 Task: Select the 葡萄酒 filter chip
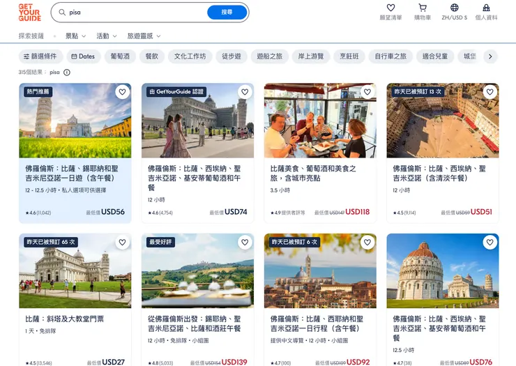(x=120, y=56)
